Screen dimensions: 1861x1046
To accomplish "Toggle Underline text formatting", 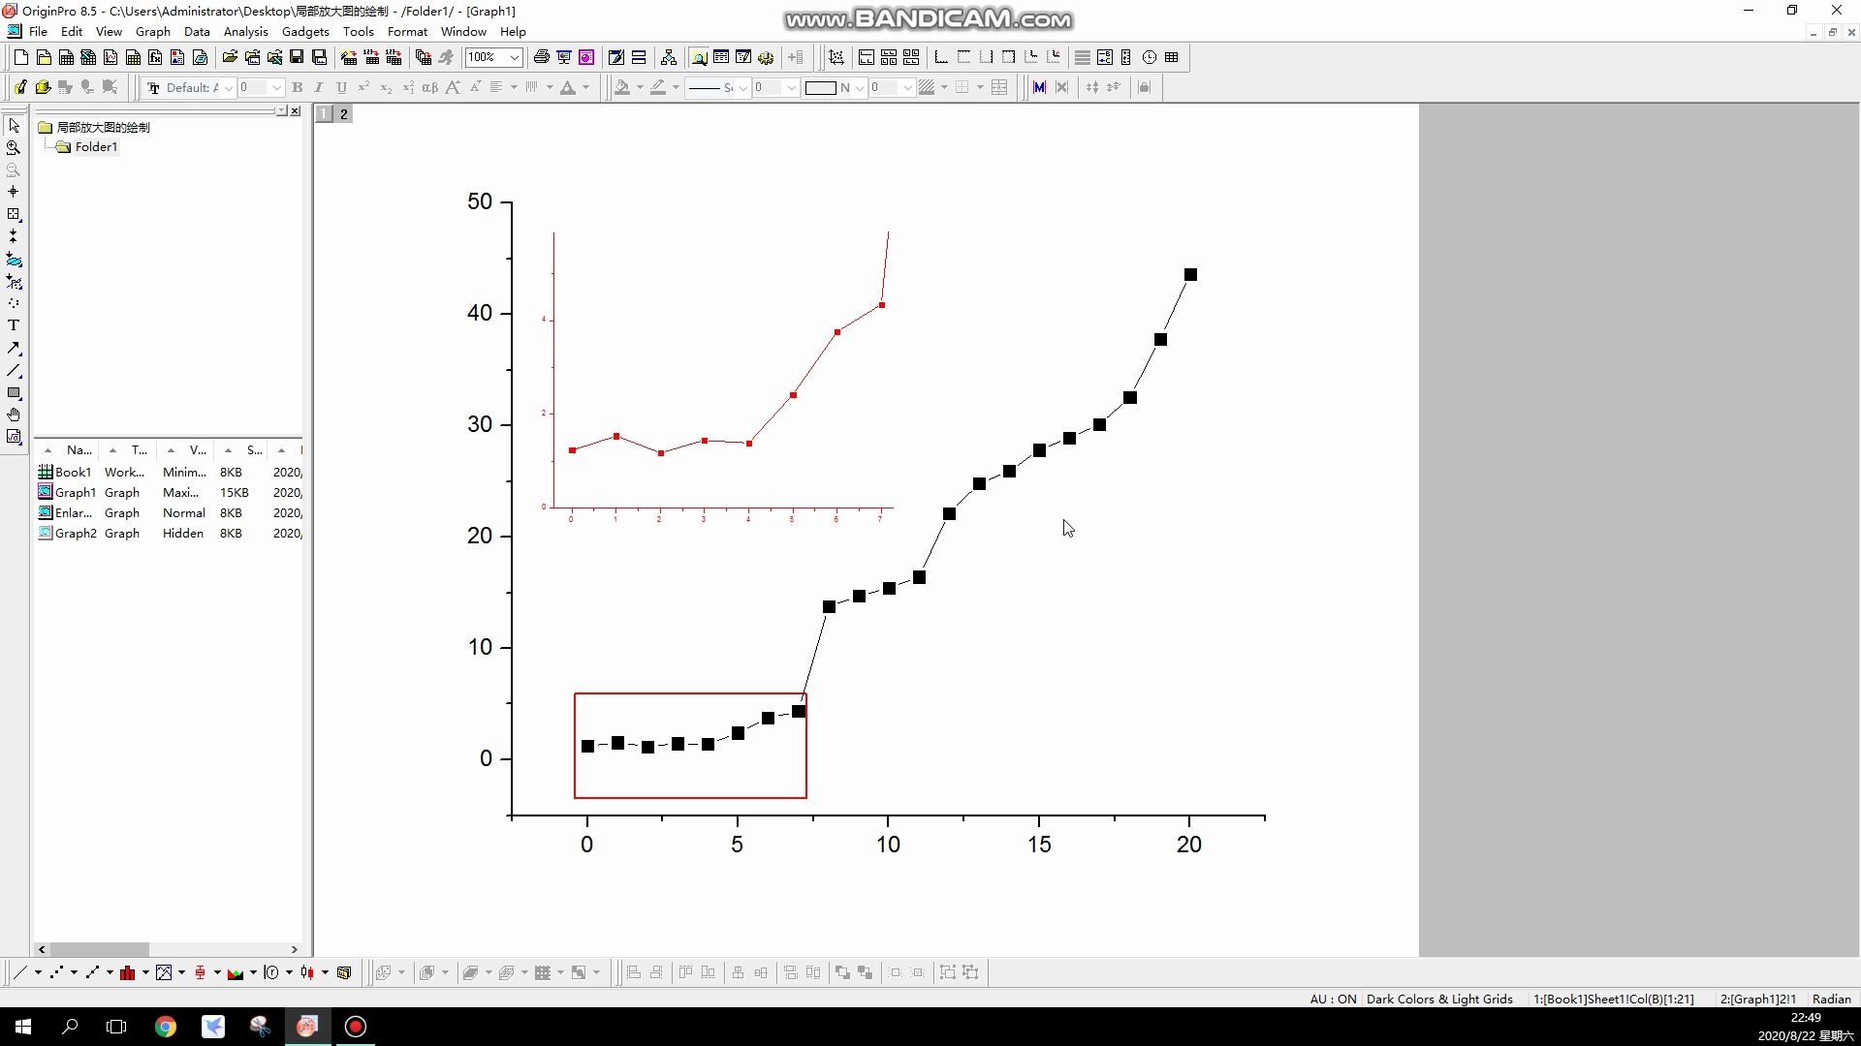I will [x=341, y=87].
